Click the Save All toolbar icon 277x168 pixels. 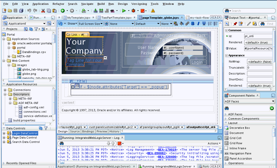tap(21, 11)
